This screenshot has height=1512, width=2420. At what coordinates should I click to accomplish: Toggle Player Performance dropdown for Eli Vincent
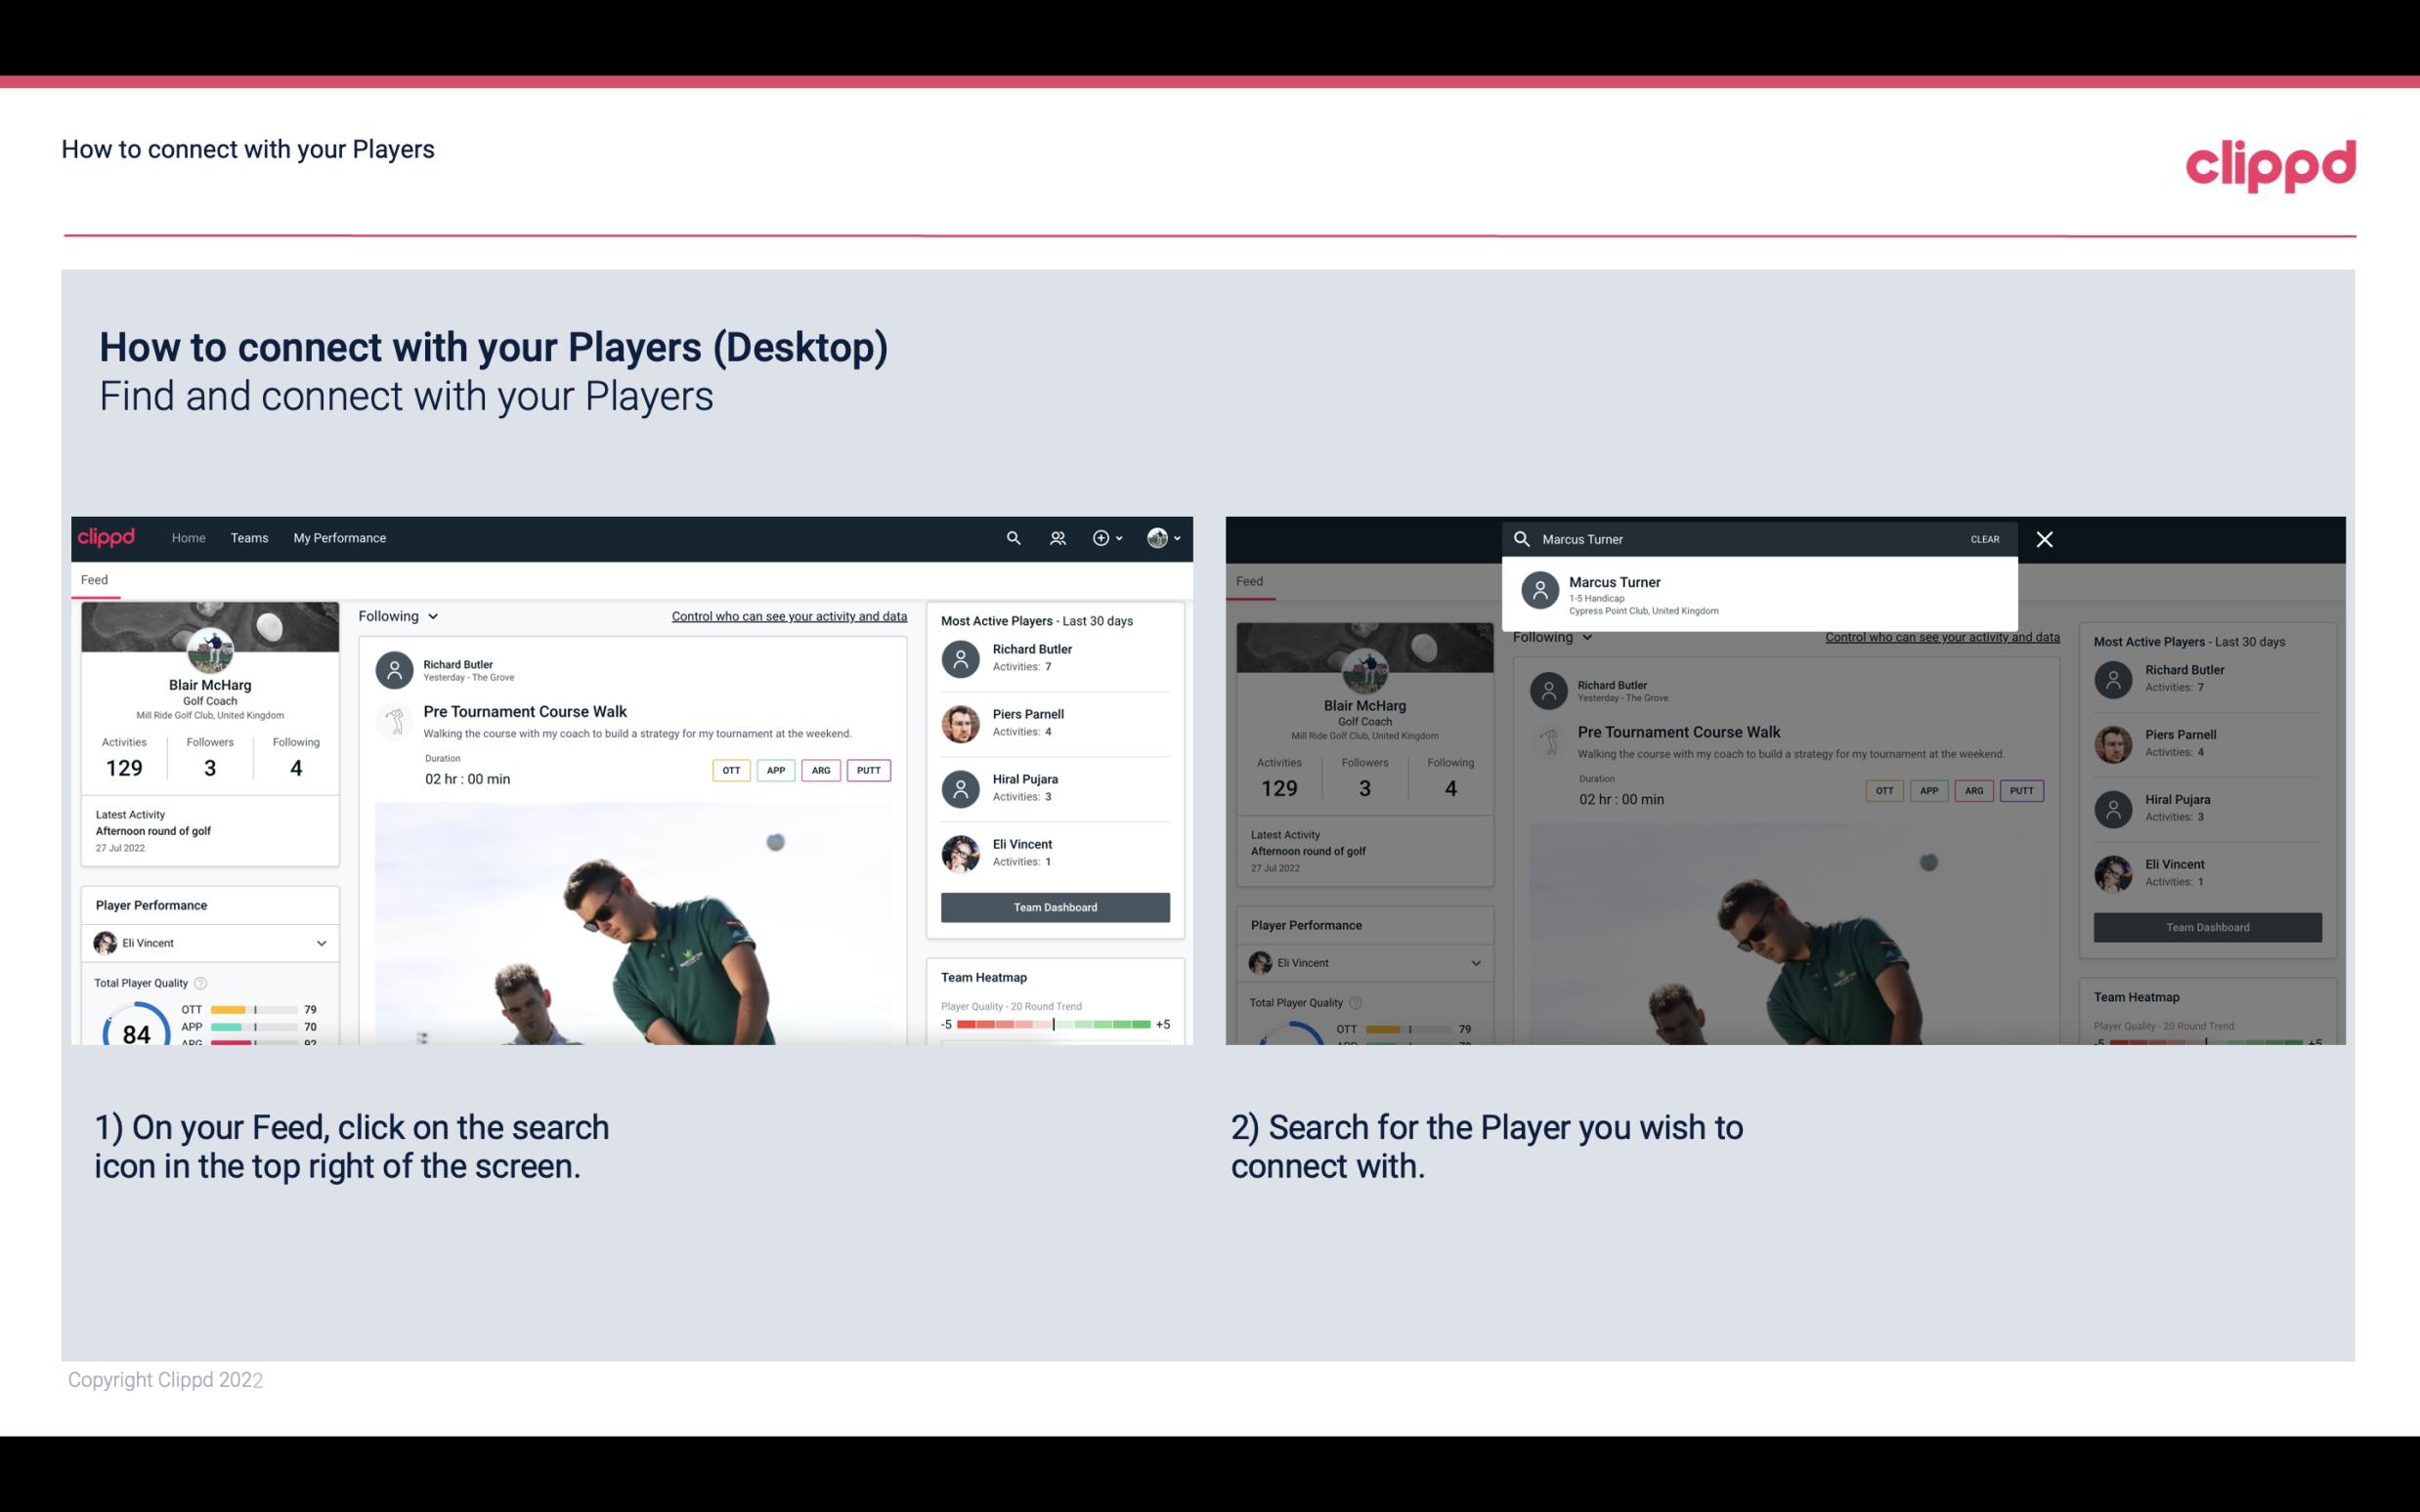pyautogui.click(x=321, y=943)
